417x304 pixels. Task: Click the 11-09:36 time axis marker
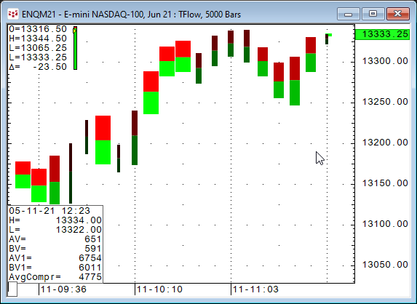(x=63, y=289)
